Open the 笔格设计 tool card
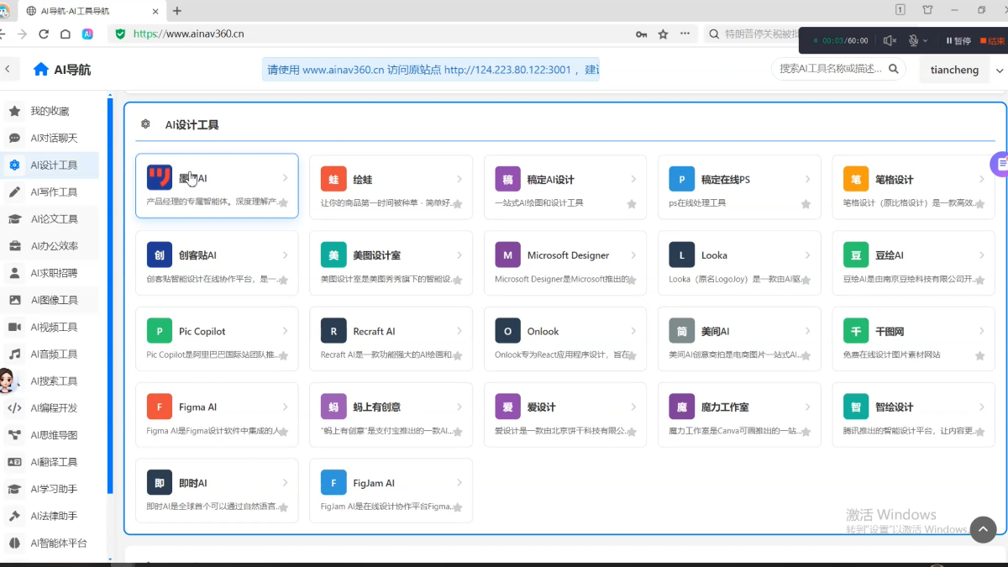Viewport: 1008px width, 567px height. [913, 186]
